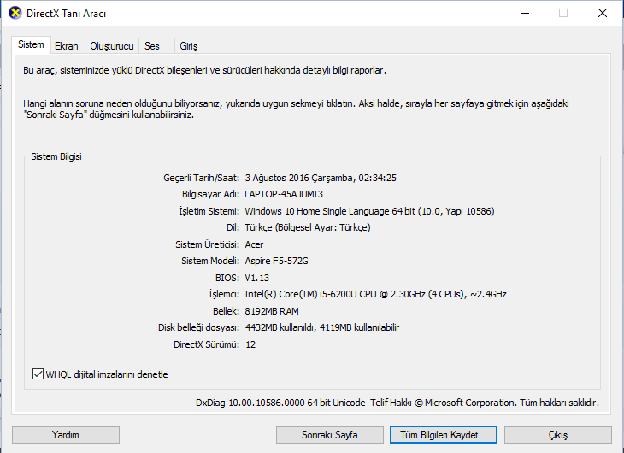Go to Sonraki Sayfa
The height and width of the screenshot is (453, 624).
(329, 435)
